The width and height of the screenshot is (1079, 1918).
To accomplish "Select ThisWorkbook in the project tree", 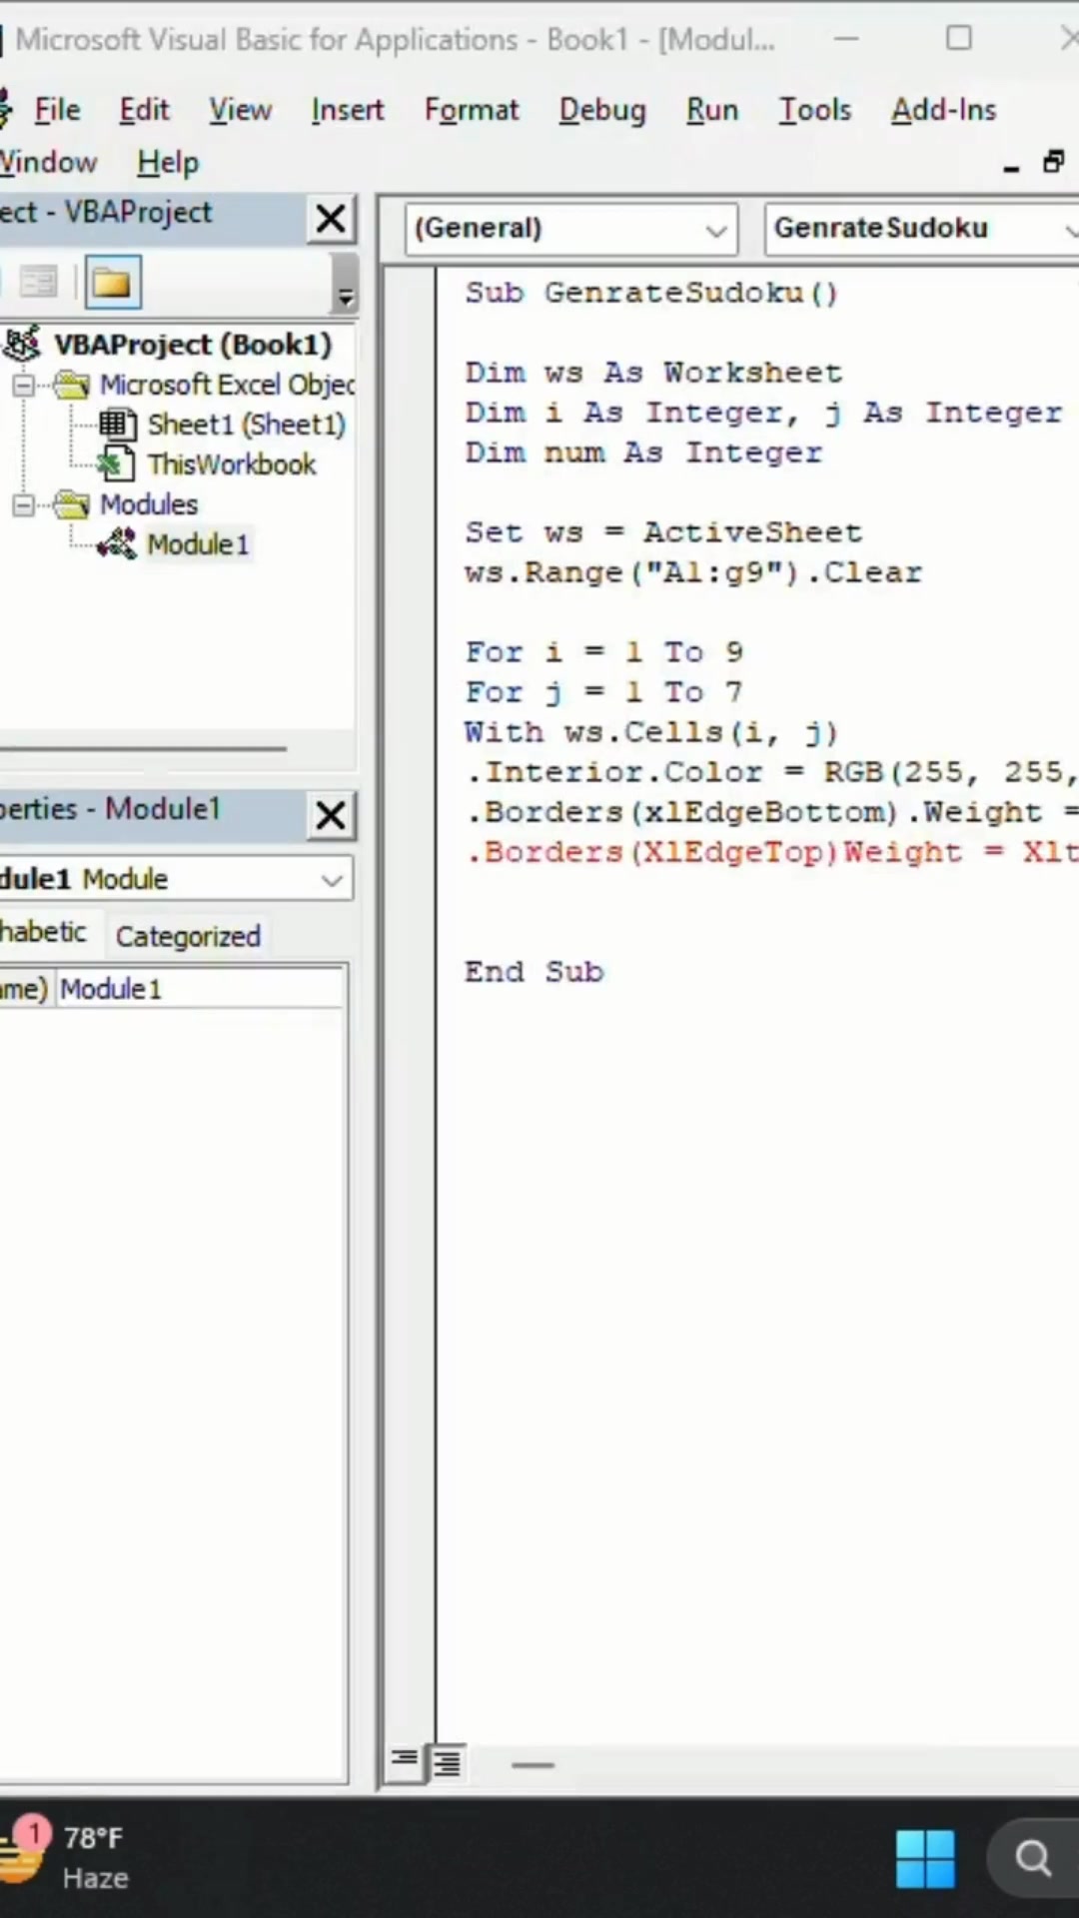I will pyautogui.click(x=231, y=465).
